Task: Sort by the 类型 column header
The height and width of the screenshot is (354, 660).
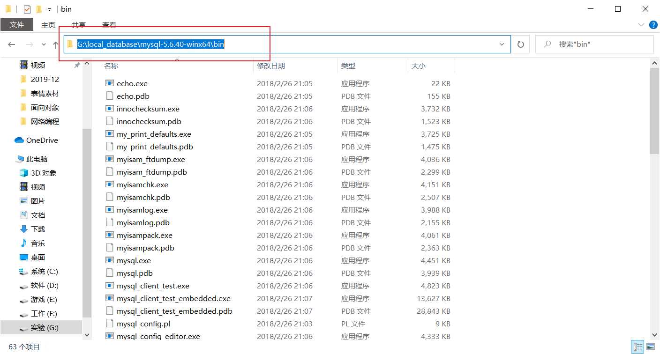Action: pos(348,66)
